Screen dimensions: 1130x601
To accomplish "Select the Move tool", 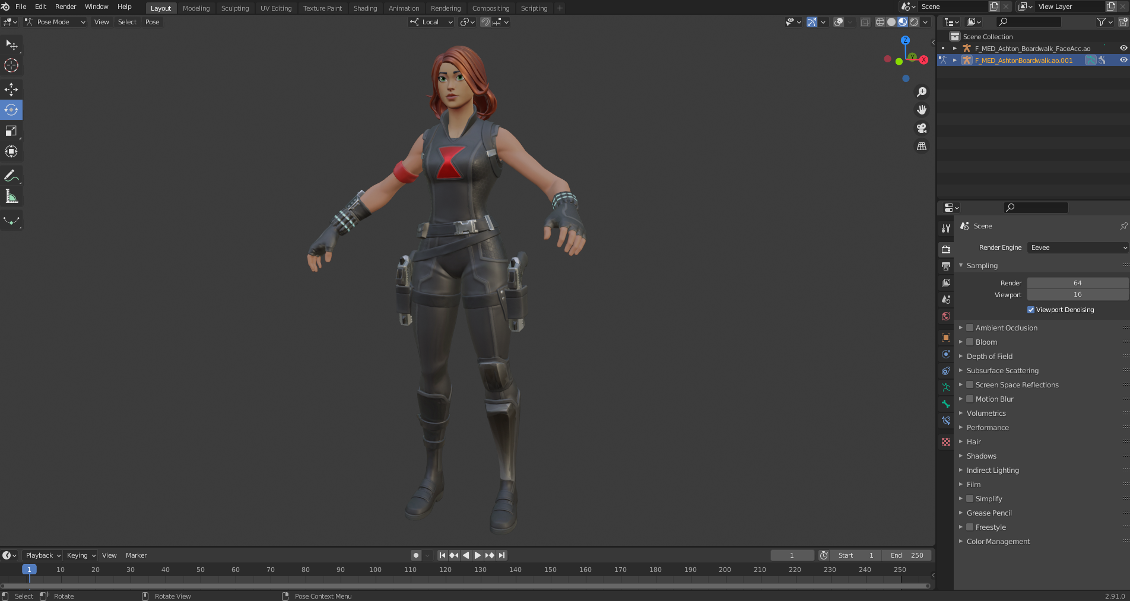I will click(11, 90).
